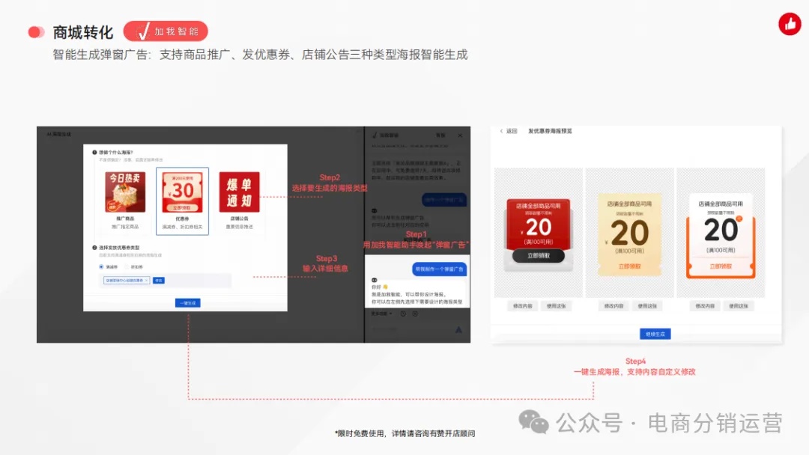
Task: Click the AI海报生成 window title
Action: coord(59,134)
